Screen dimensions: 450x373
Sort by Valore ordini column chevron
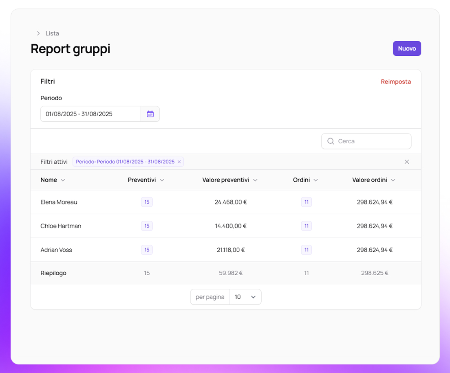393,180
